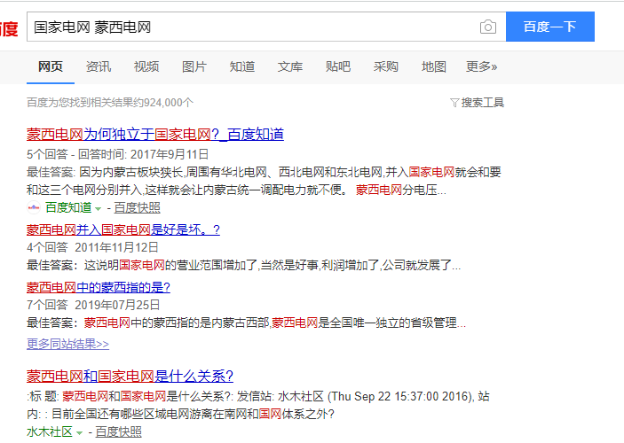The height and width of the screenshot is (443, 624).
Task: Expand the 百度知道 green dropdown arrow
Action: pos(99,208)
